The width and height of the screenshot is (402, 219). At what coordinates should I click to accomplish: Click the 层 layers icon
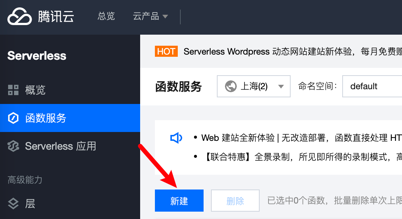(x=13, y=204)
